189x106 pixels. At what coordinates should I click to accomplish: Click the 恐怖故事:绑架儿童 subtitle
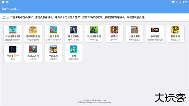coord(155,39)
